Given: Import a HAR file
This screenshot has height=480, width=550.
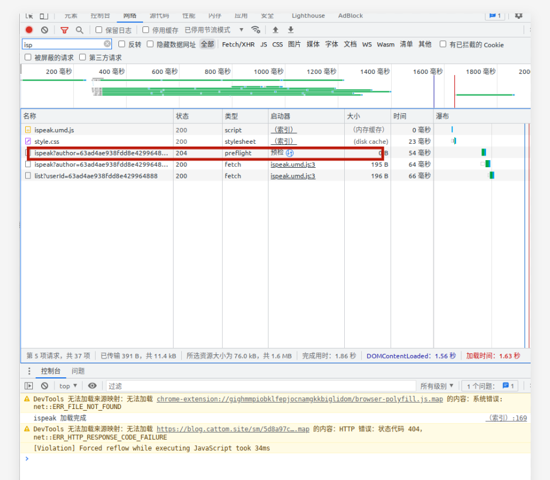Looking at the screenshot, I should tap(274, 29).
